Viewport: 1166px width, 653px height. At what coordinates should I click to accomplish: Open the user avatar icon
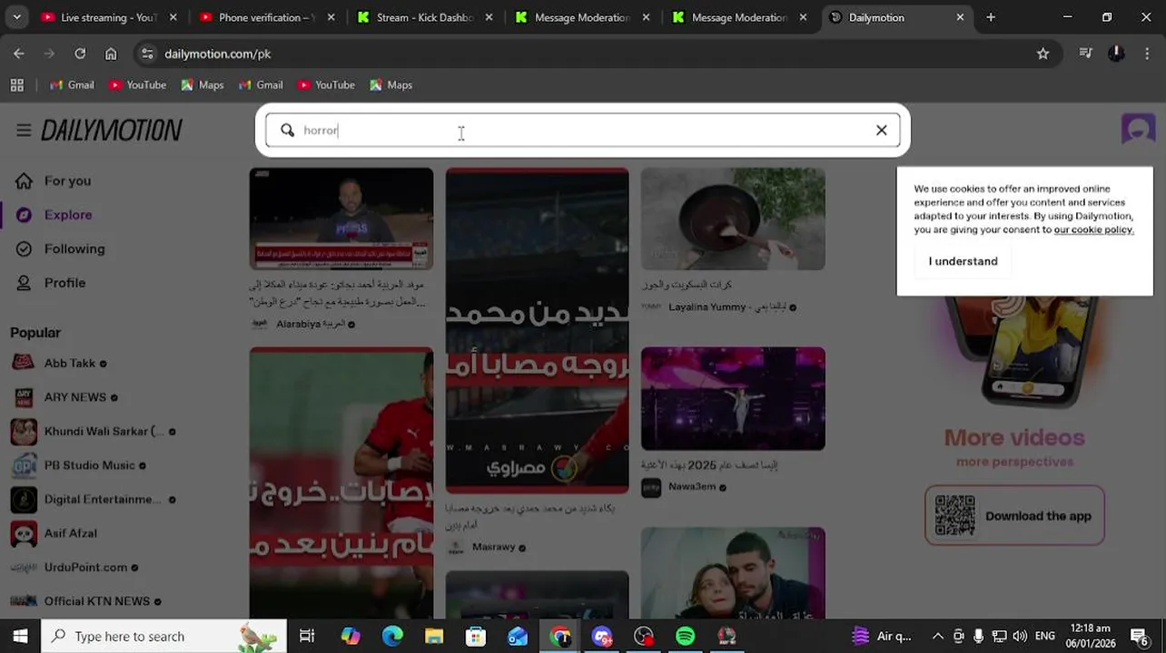[x=1137, y=130]
